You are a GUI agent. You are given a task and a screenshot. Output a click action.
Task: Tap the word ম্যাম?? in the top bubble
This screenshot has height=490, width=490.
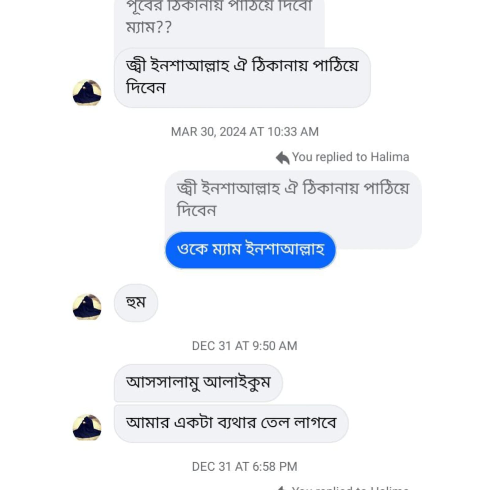[x=149, y=27]
